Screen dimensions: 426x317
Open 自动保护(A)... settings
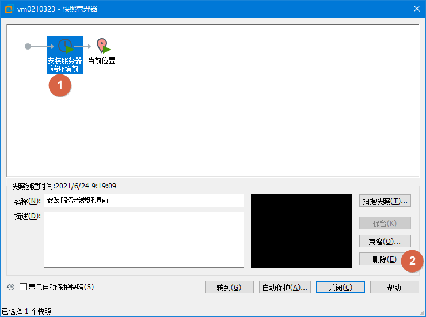[x=285, y=288]
